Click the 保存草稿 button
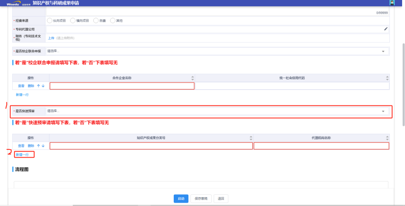 point(201,199)
